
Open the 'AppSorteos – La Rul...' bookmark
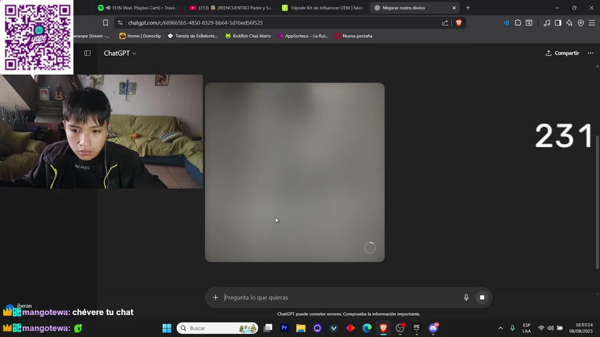click(303, 36)
